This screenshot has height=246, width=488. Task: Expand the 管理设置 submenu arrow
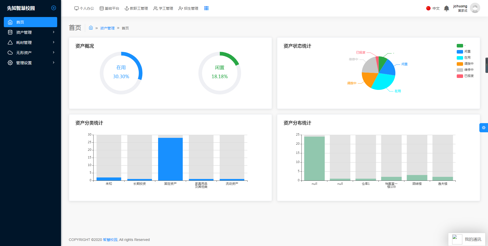tap(54, 62)
